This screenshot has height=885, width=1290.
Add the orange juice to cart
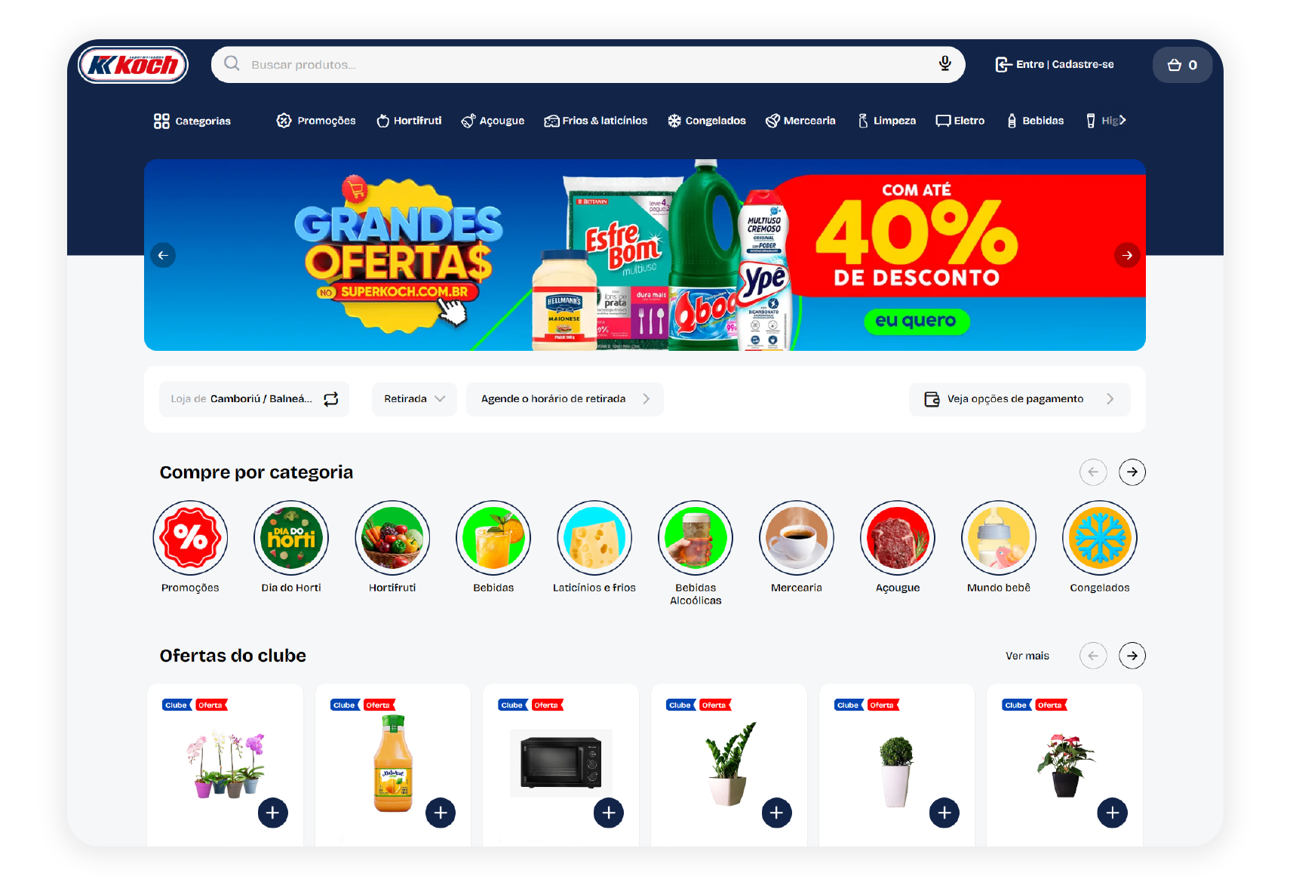(441, 813)
